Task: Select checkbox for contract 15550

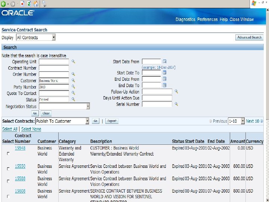Action: tap(8, 169)
